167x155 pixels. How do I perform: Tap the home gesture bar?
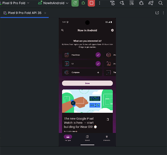point(87,145)
